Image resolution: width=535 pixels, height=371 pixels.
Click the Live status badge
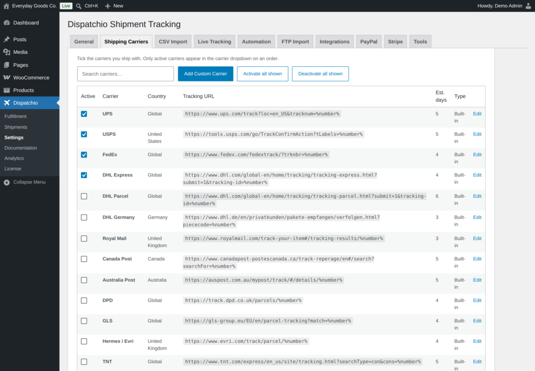tap(66, 6)
